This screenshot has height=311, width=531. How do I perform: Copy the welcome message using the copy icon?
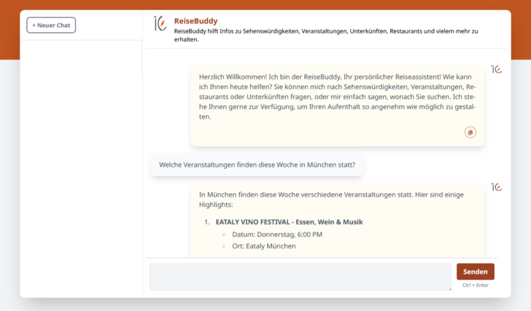(470, 132)
